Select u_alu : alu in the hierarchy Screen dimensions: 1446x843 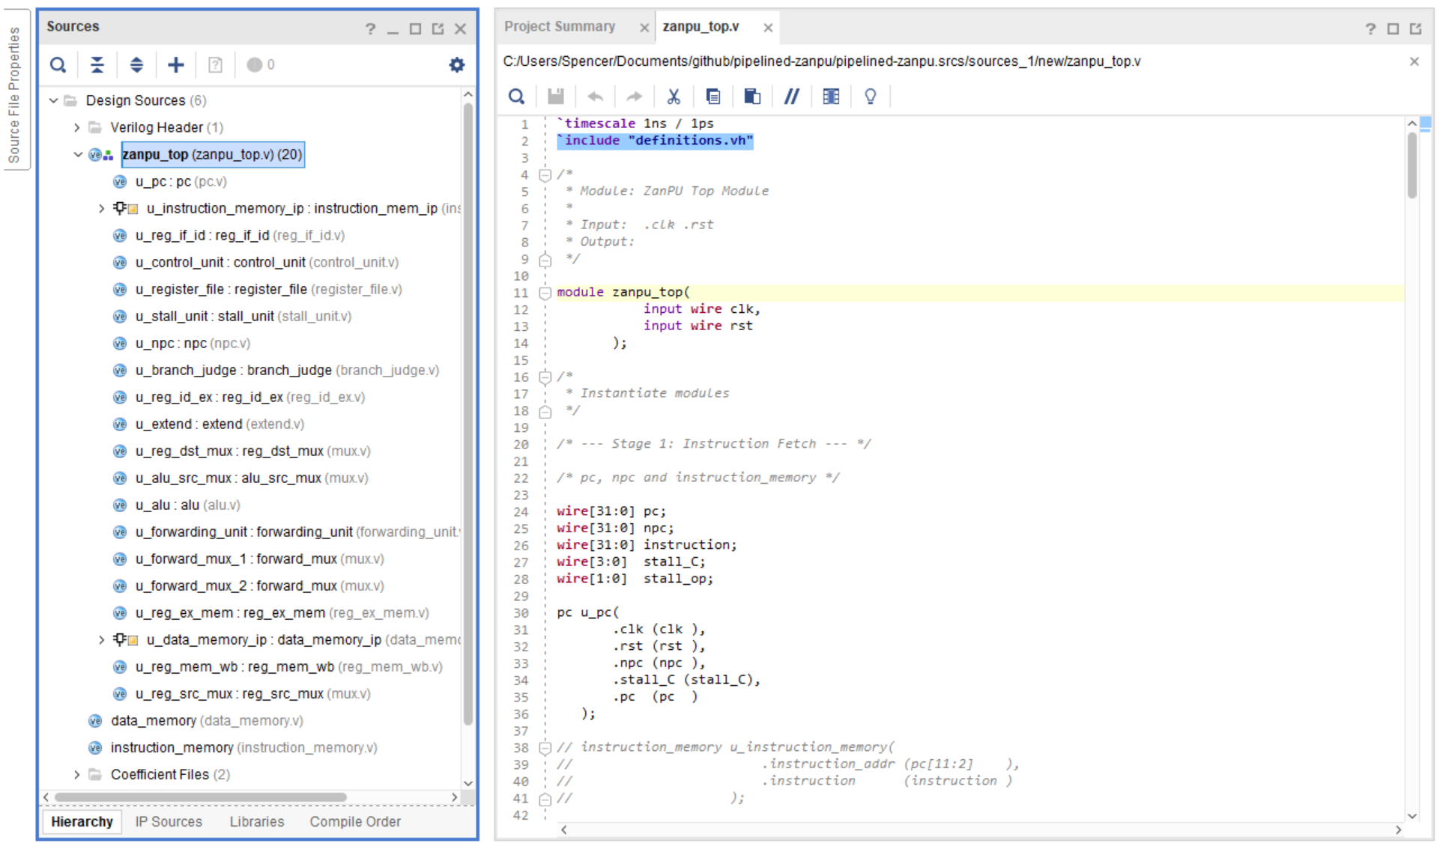point(187,505)
